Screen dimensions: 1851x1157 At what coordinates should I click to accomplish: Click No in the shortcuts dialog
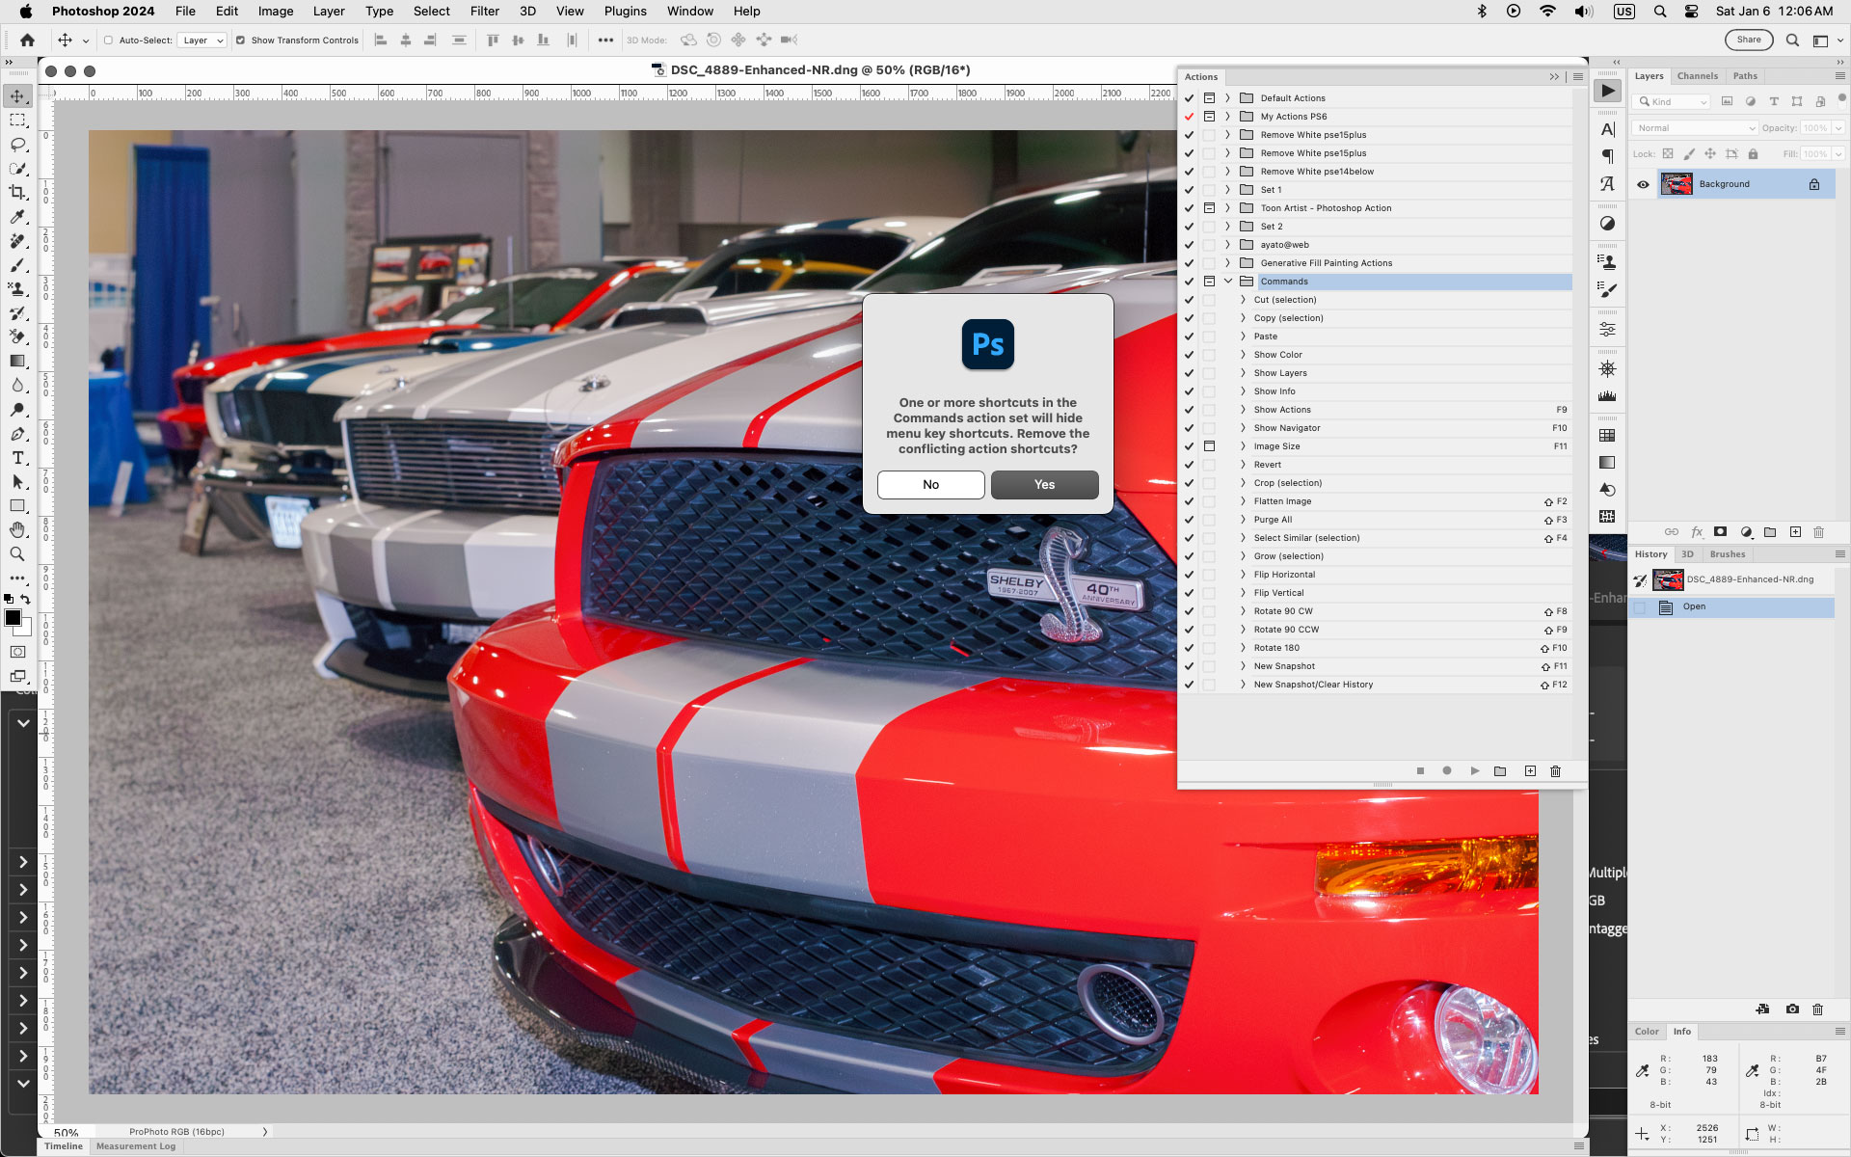[x=930, y=484]
